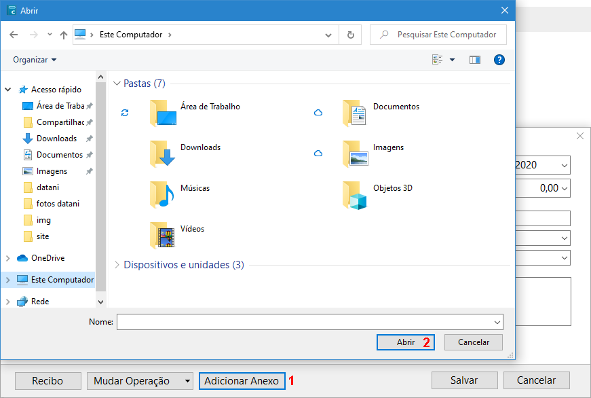Click the refresh icon beside address bar
The height and width of the screenshot is (398, 591).
(x=350, y=35)
